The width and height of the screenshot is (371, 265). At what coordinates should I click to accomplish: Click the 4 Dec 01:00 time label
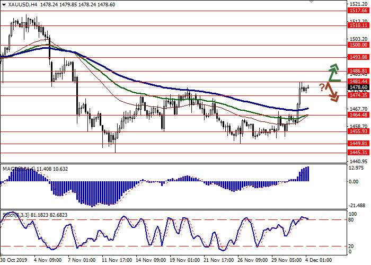click(x=319, y=260)
